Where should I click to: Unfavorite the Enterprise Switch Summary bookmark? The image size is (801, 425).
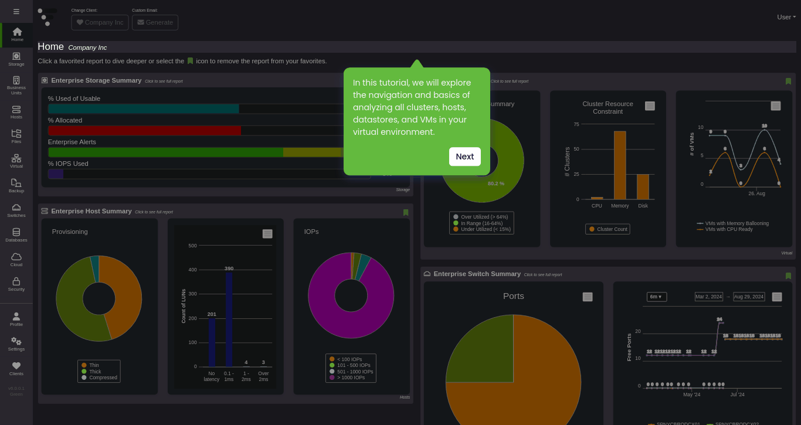coord(788,276)
